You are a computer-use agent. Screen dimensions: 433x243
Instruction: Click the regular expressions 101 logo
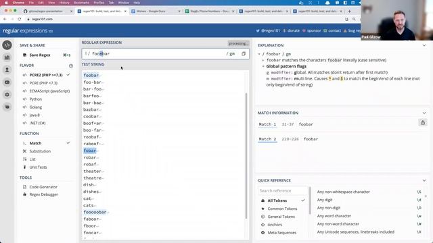(28, 31)
